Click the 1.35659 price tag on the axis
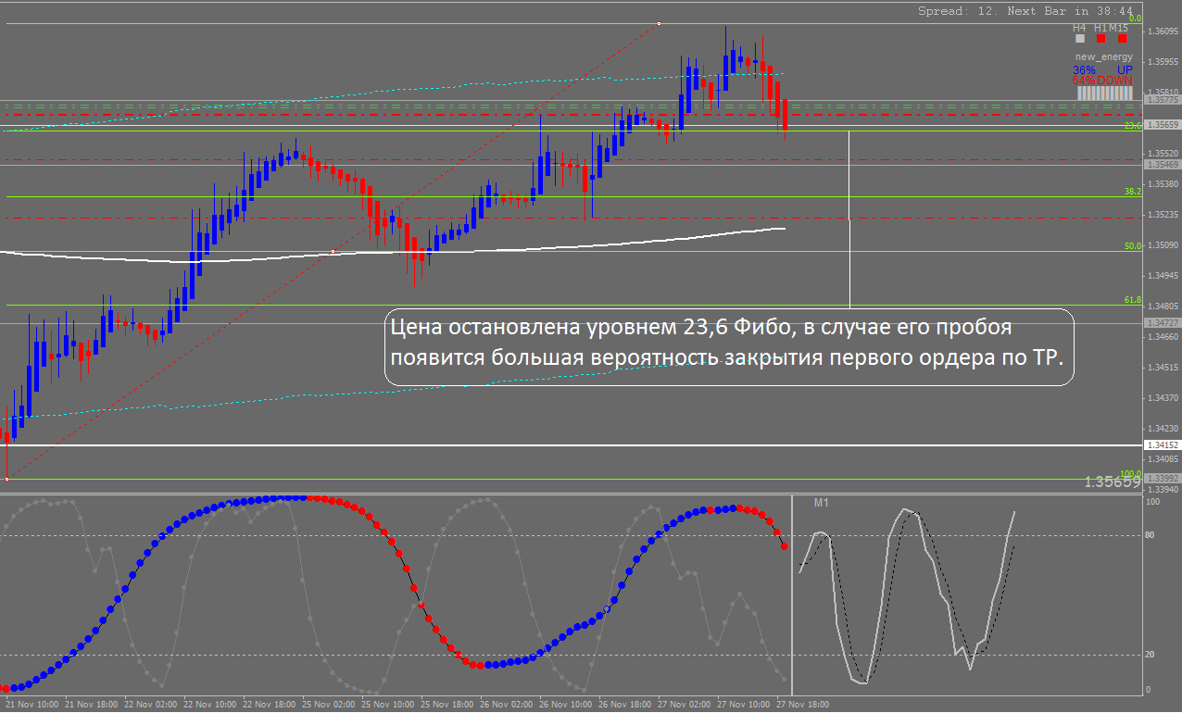 click(x=1162, y=124)
